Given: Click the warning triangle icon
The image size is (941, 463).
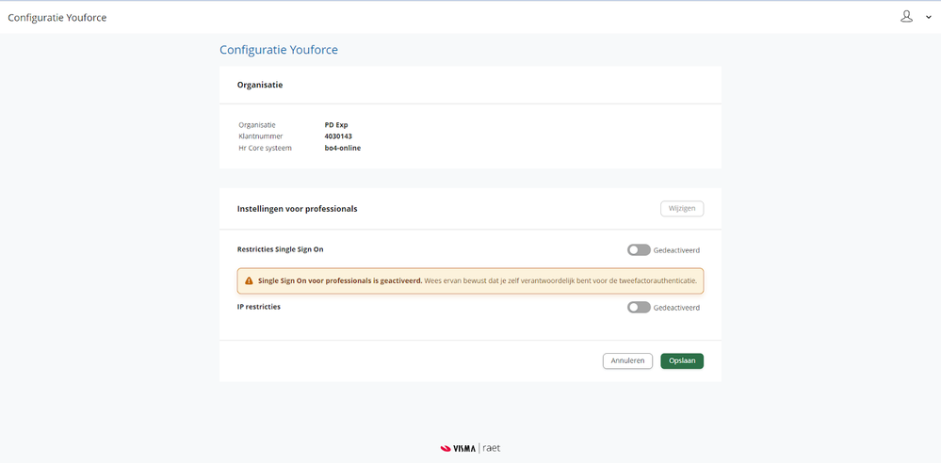Looking at the screenshot, I should coord(249,280).
